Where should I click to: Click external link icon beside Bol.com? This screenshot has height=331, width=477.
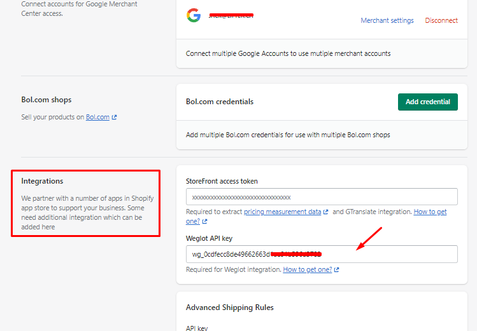coord(114,117)
